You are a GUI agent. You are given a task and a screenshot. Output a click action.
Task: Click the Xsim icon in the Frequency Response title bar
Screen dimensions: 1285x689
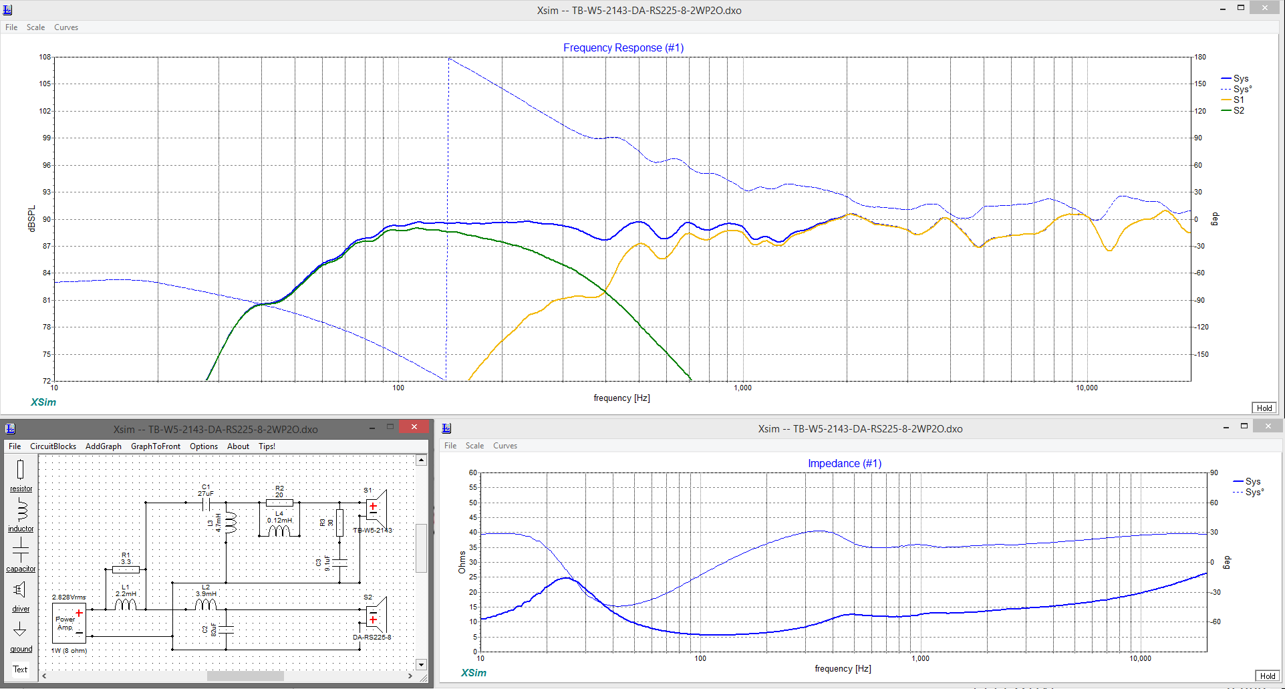8,10
